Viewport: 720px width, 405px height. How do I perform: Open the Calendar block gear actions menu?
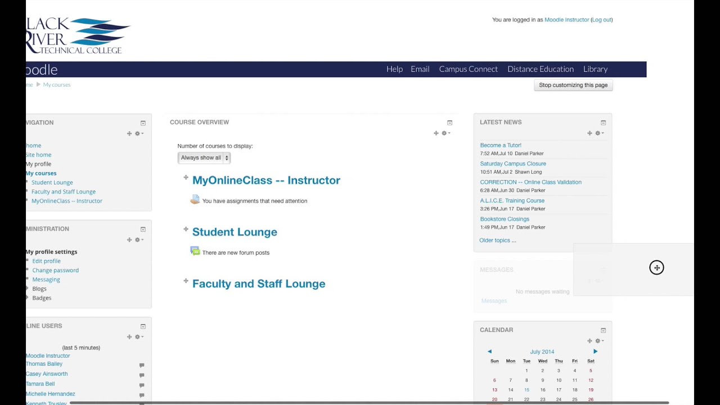click(599, 341)
